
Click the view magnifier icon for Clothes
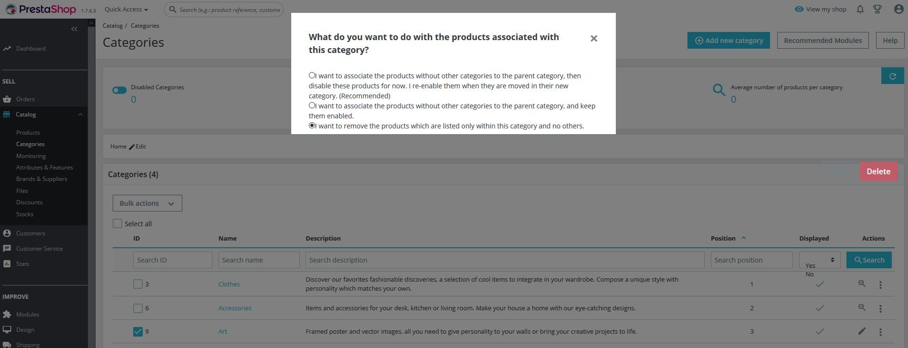click(x=862, y=284)
